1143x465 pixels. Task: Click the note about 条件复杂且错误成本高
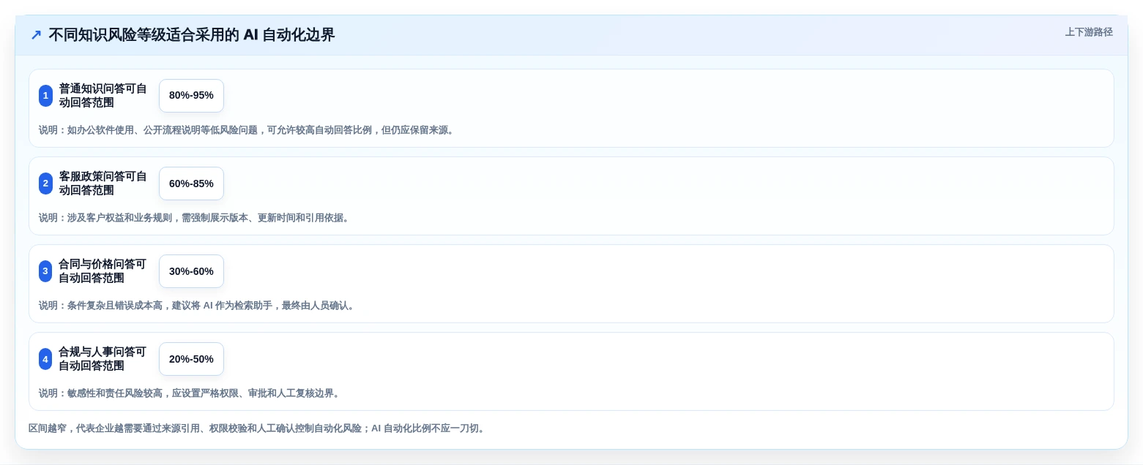coord(198,306)
